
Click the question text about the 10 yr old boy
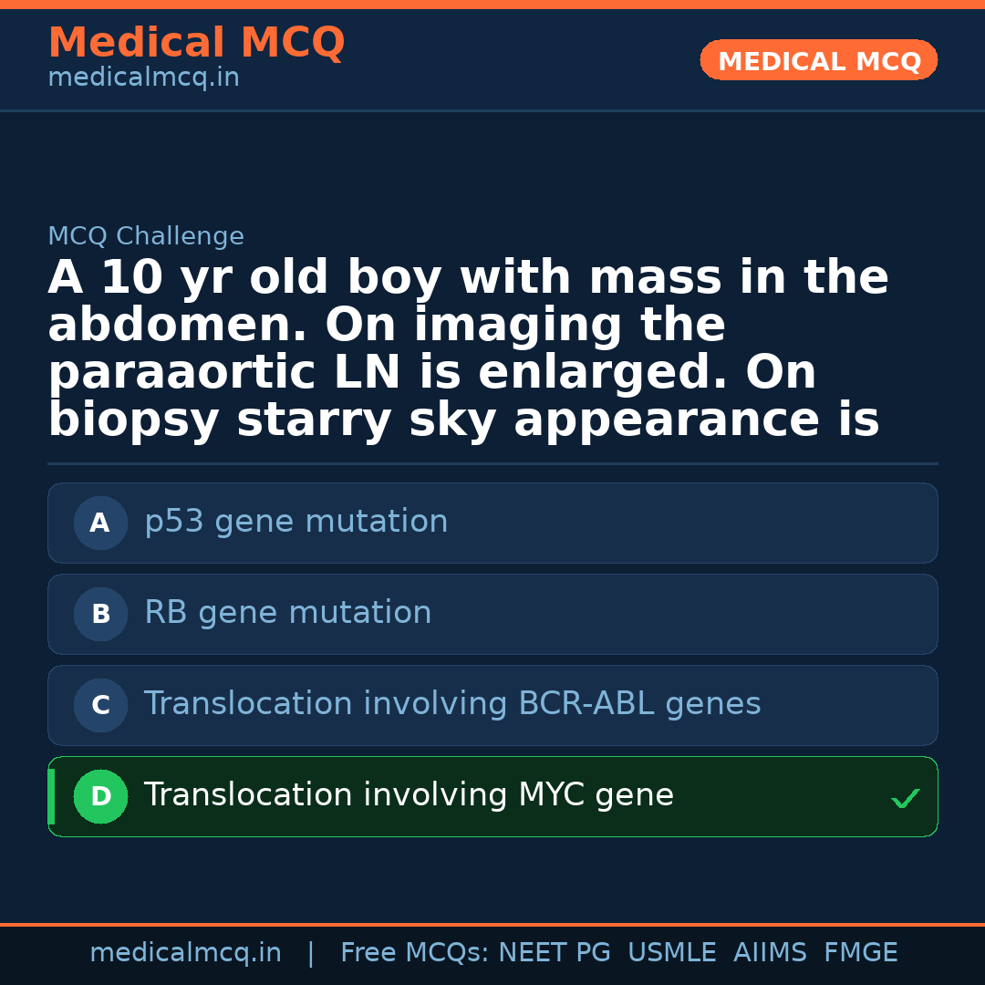pyautogui.click(x=467, y=349)
